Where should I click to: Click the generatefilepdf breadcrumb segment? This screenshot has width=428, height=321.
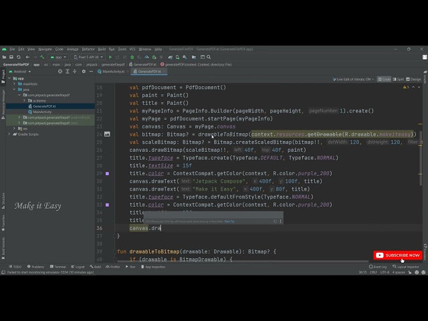click(113, 65)
